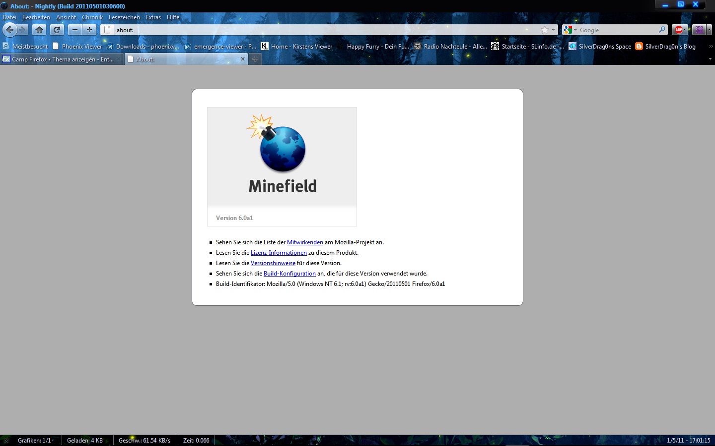Zoom in with the plus button

[x=89, y=30]
